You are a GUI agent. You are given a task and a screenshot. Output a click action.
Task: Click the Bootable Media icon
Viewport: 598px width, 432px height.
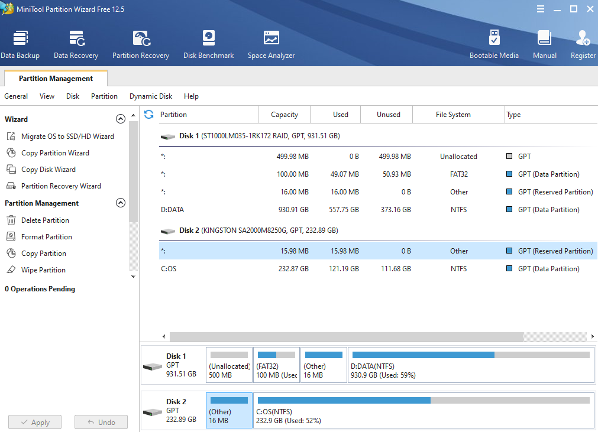click(494, 44)
